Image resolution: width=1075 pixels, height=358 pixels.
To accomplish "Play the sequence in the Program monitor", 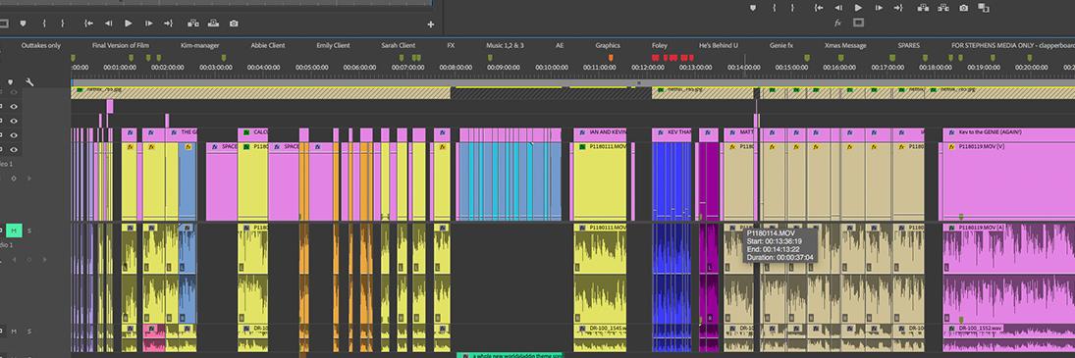I will click(x=858, y=8).
